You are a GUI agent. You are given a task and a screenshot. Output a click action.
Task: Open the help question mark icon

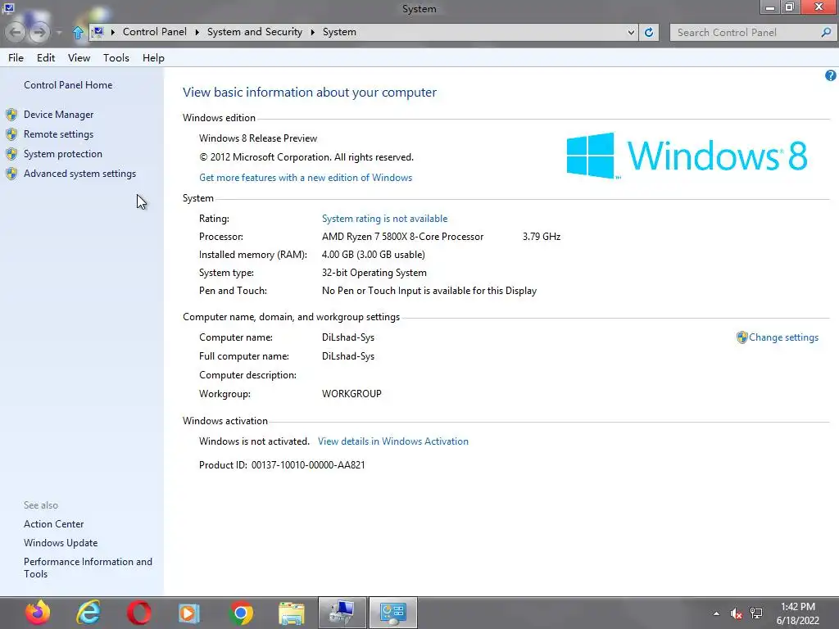tap(831, 75)
